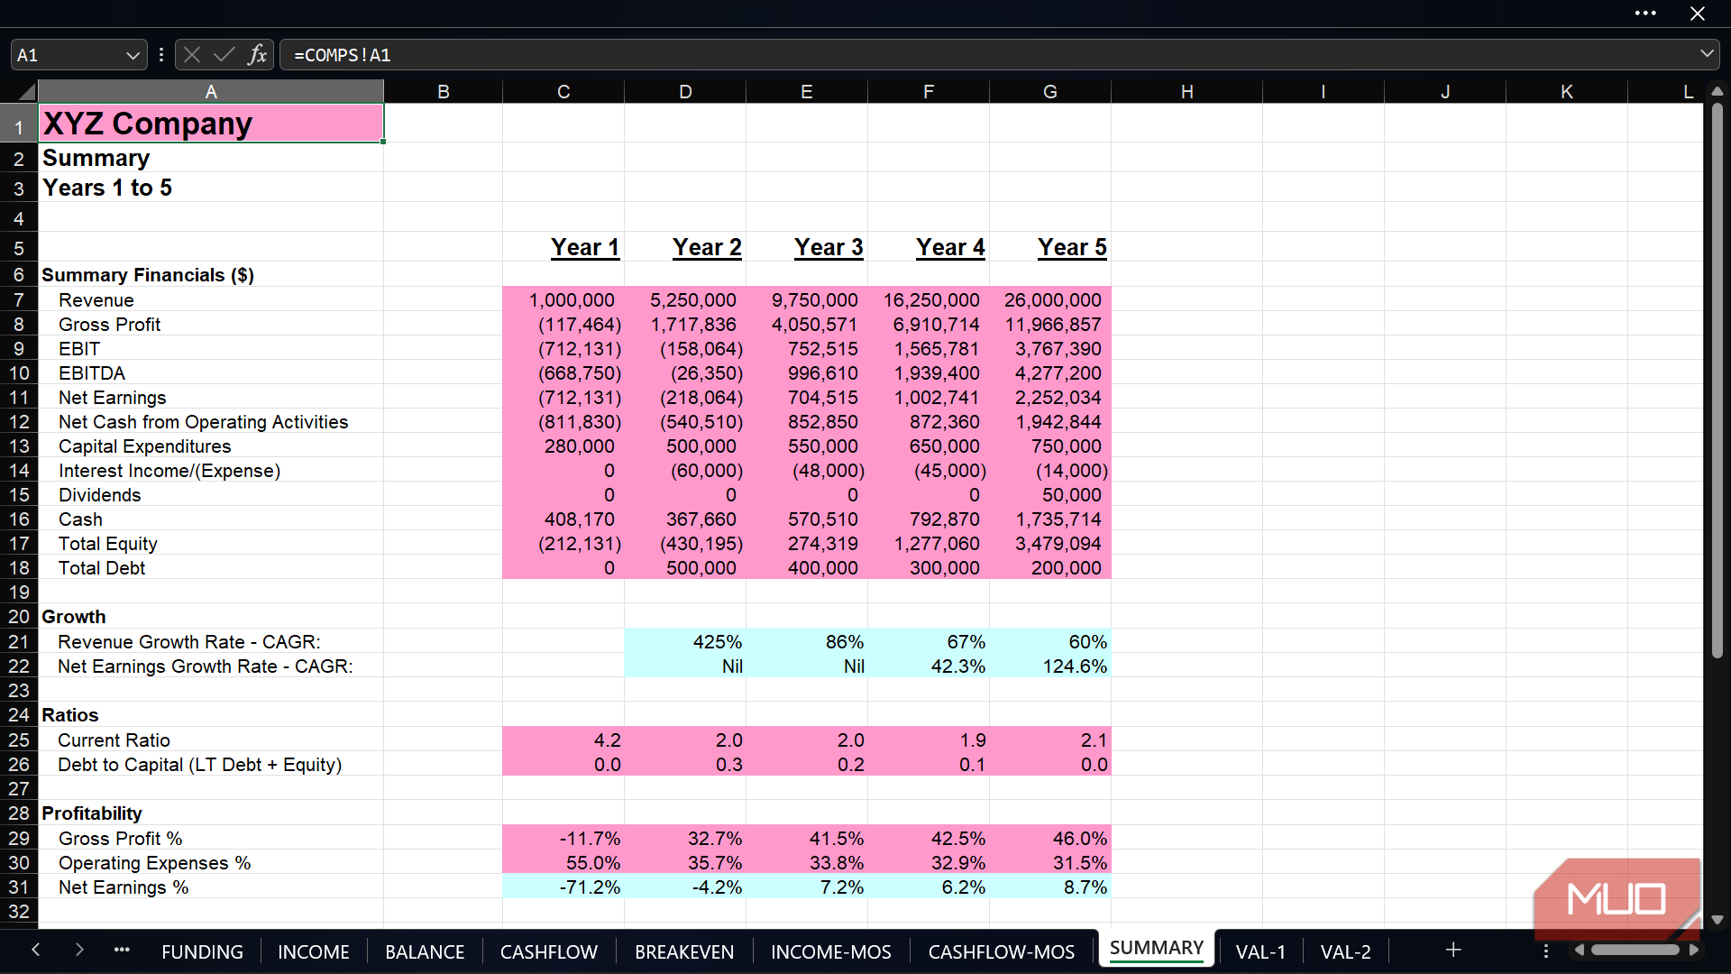Add a new sheet with plus icon
1731x974 pixels.
pos(1453,950)
